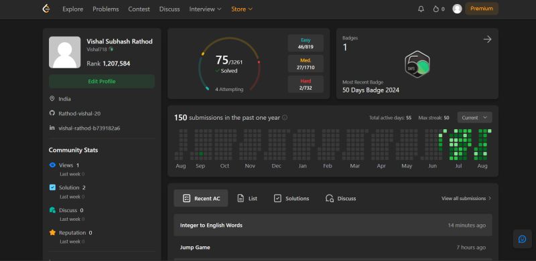536x261 pixels.
Task: Select the List tab
Action: click(x=247, y=198)
